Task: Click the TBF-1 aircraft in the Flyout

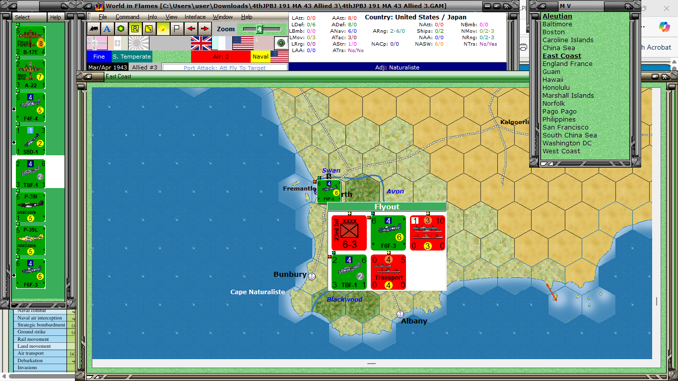Action: point(349,272)
